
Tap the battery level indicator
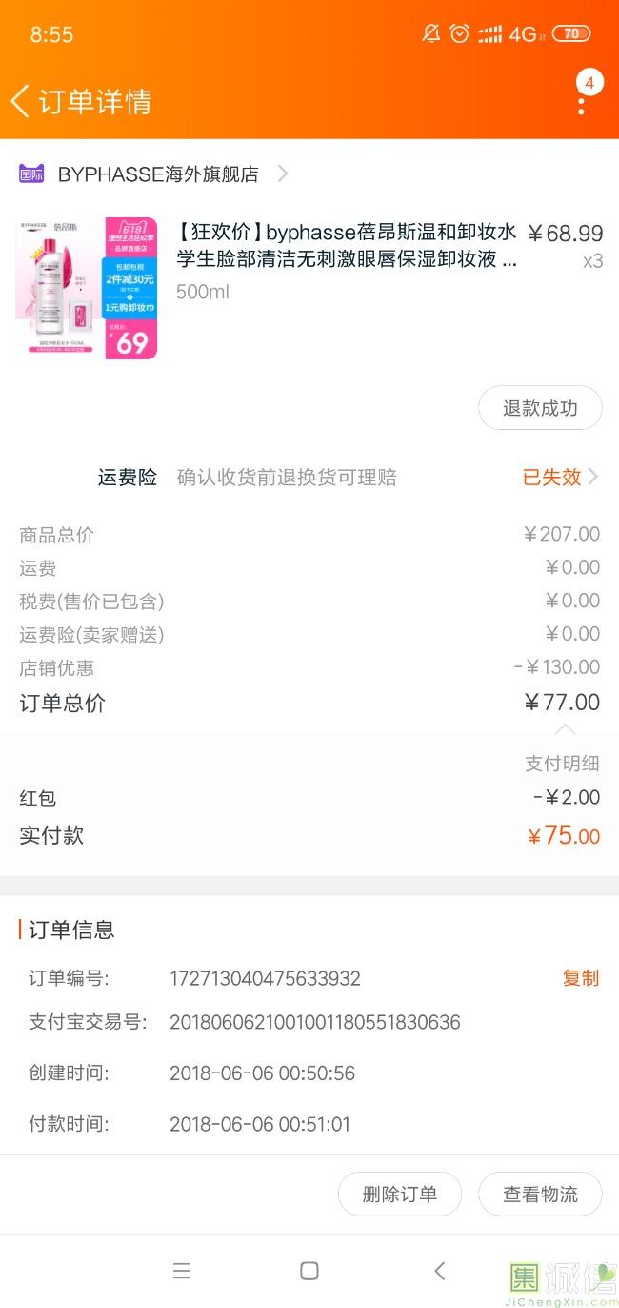tap(571, 34)
